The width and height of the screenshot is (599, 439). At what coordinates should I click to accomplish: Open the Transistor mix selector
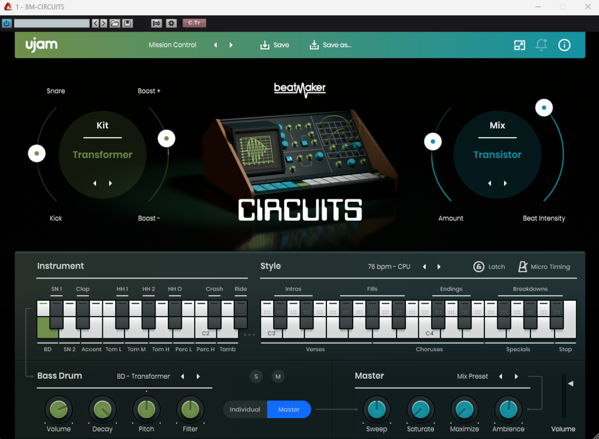[497, 155]
